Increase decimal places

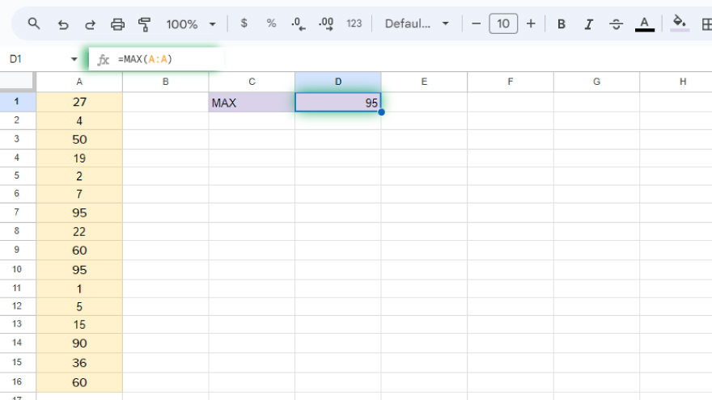tap(326, 24)
